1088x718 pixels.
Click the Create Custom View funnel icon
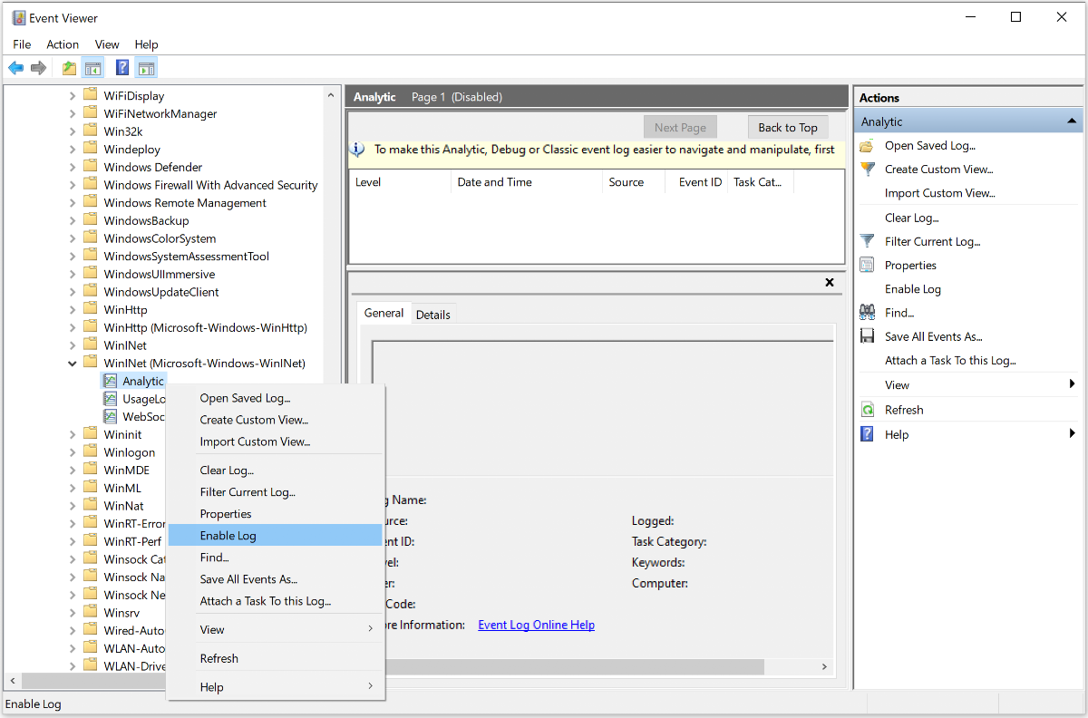[868, 170]
